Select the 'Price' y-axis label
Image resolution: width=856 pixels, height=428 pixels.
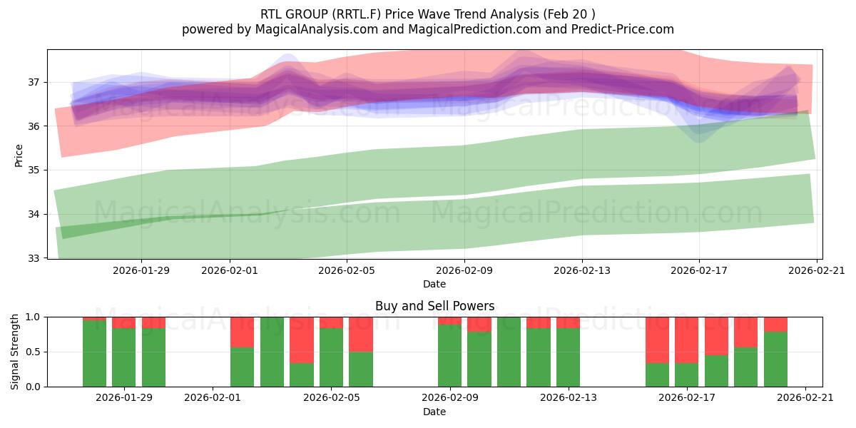[x=19, y=156]
